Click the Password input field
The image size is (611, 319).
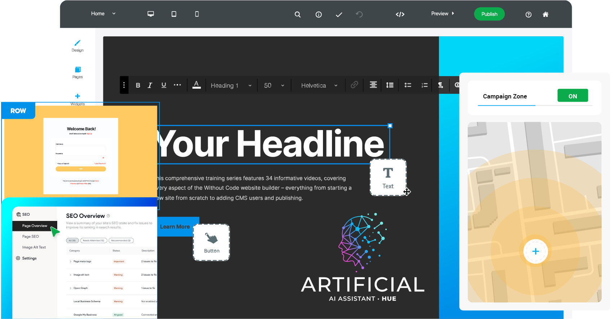pos(81,157)
